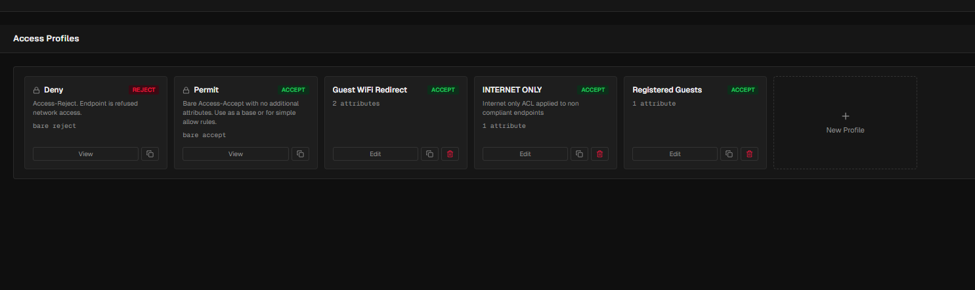Copy the Guest WiFi Redirect profile
Viewport: 975px width, 290px height.
(429, 154)
